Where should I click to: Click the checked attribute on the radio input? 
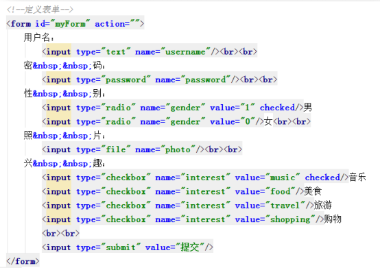(277, 108)
